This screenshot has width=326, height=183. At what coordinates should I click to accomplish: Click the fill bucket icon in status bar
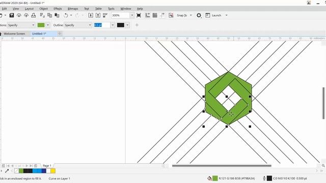pyautogui.click(x=209, y=178)
